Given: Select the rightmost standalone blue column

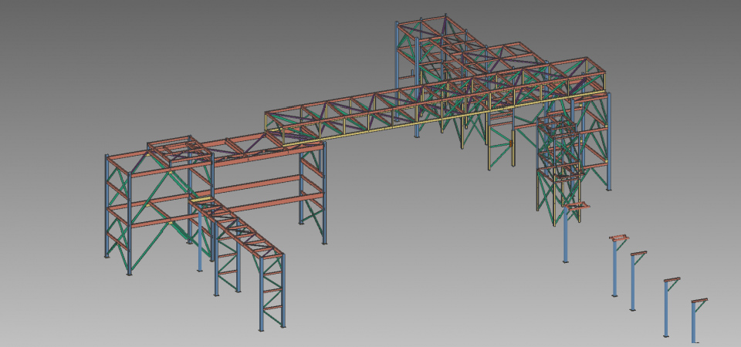Looking at the screenshot, I should (693, 324).
